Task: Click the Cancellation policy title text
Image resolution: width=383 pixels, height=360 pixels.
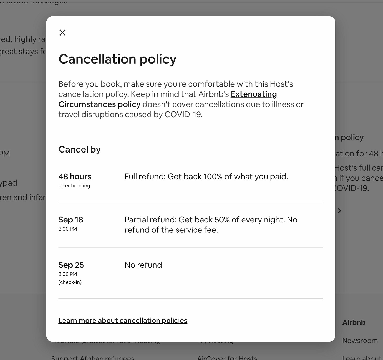Action: click(x=117, y=59)
